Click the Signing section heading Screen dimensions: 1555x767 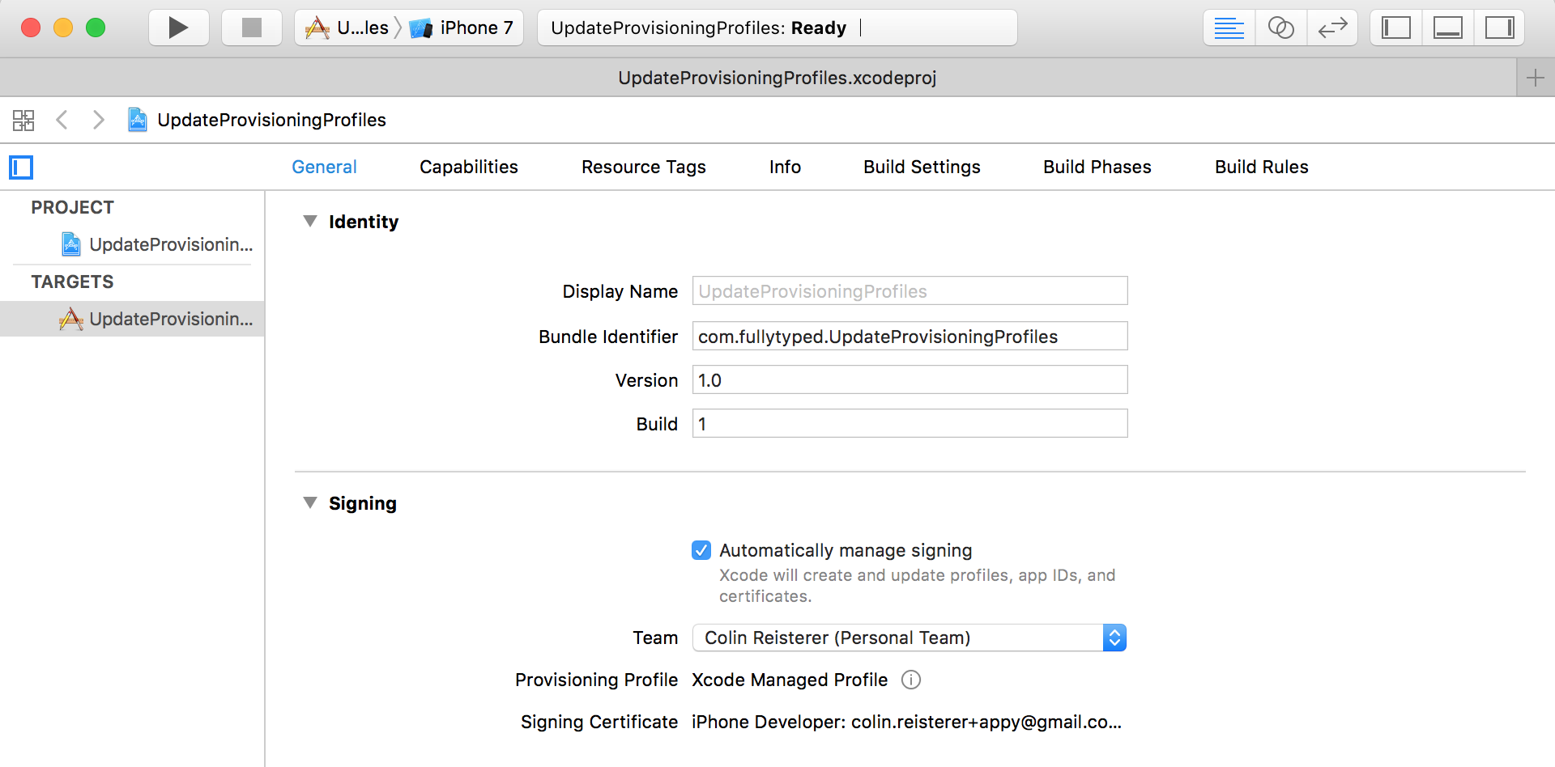coord(363,503)
